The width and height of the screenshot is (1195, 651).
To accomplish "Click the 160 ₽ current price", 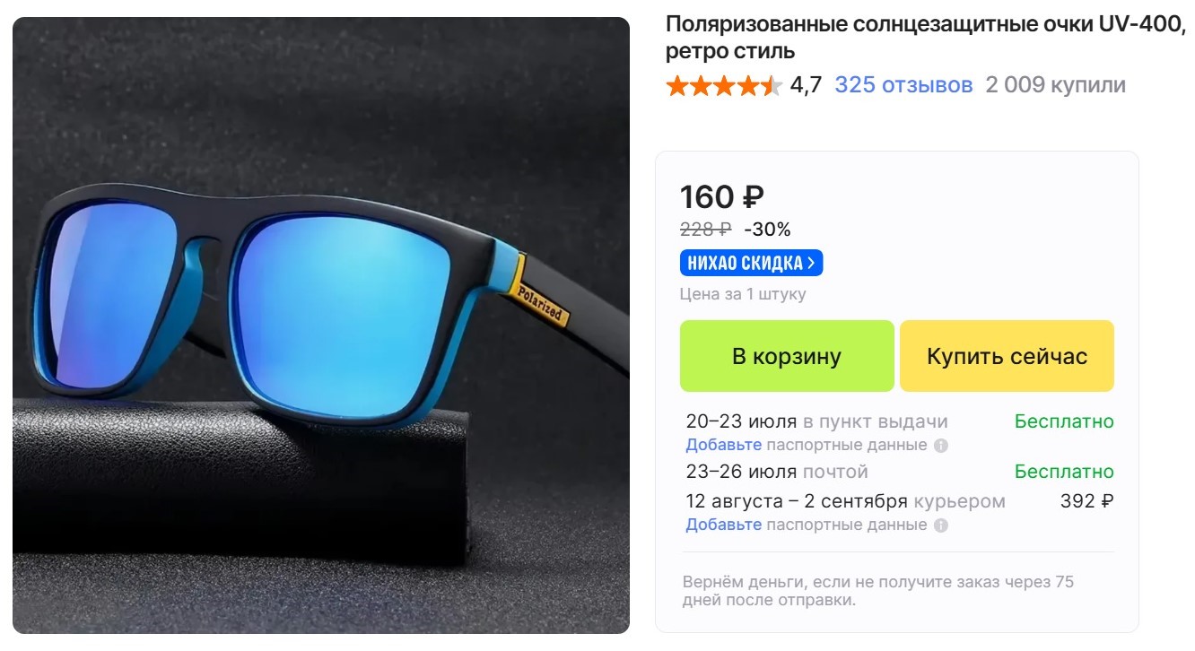I will 722,197.
